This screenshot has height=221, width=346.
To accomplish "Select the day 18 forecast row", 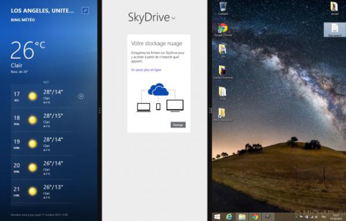I will [x=42, y=120].
